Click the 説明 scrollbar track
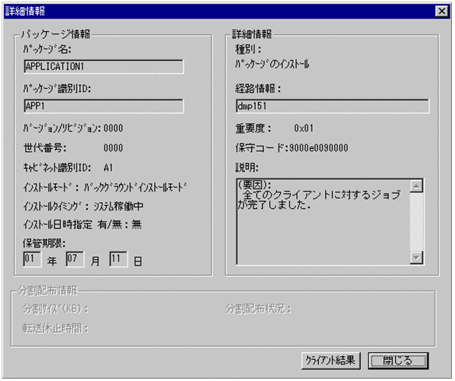The width and height of the screenshot is (455, 381). click(416, 222)
